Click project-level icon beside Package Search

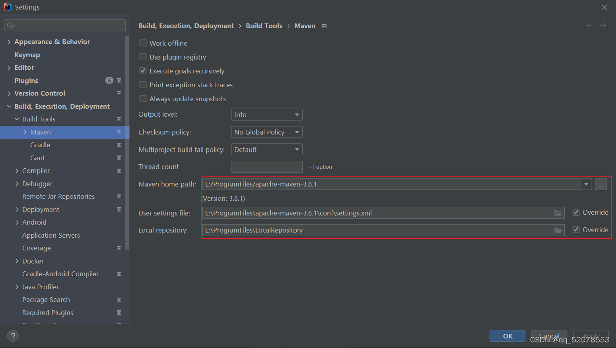[x=119, y=300]
